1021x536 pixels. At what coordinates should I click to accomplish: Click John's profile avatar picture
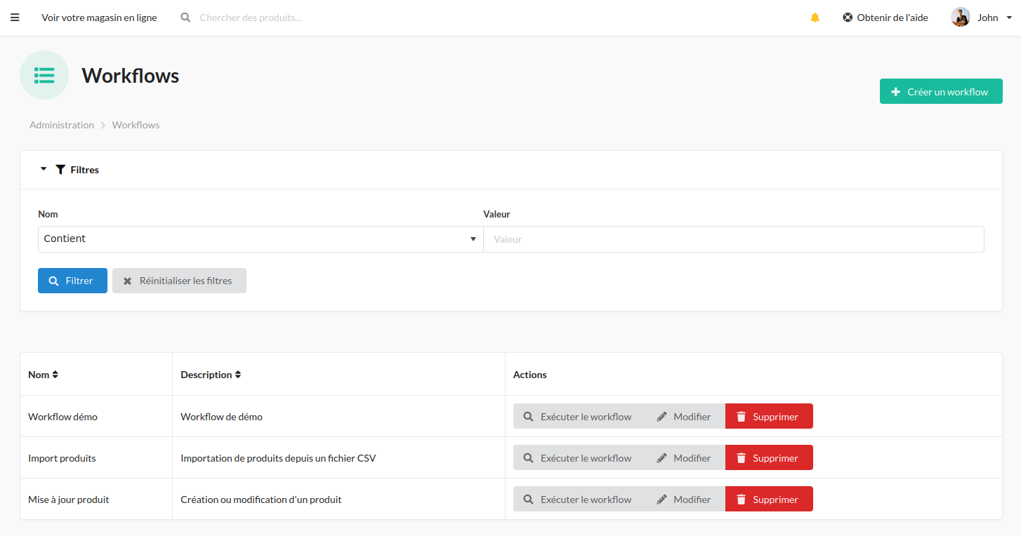click(x=959, y=17)
